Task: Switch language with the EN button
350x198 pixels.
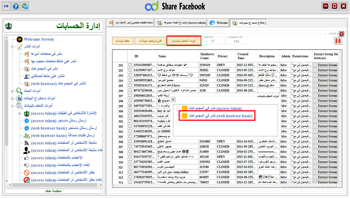Action: [6, 6]
